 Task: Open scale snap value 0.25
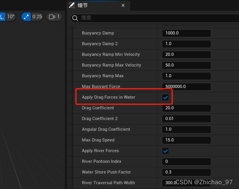coord(37,17)
